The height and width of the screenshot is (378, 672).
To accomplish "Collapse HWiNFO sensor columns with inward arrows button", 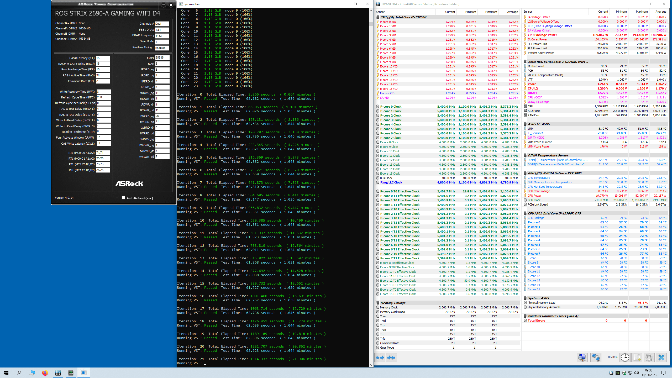I will (391, 358).
